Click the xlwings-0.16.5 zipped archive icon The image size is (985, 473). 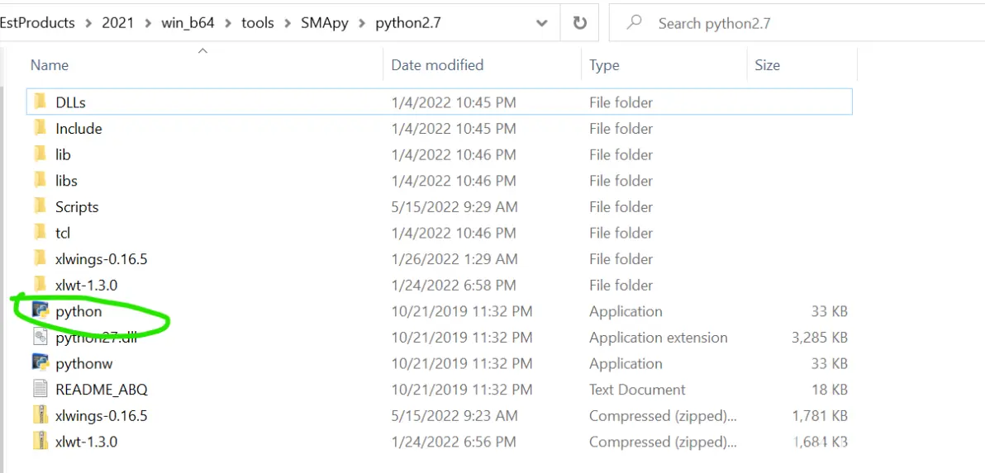click(40, 416)
